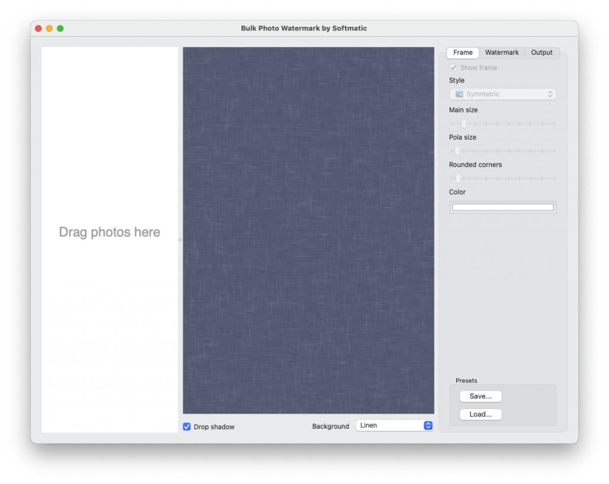609x484 pixels.
Task: Click the symmetric style icon in dropdown
Action: [x=460, y=94]
